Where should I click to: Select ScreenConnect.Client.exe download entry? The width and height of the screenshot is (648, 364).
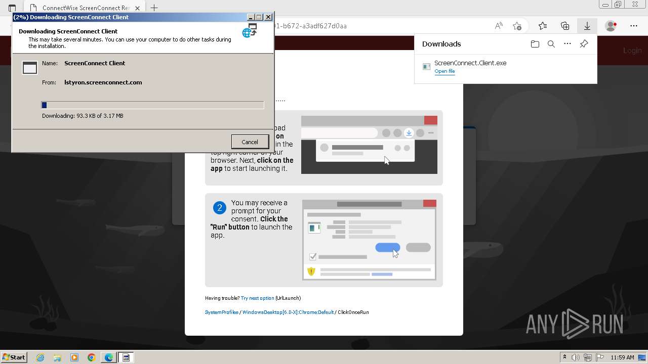tap(505, 67)
